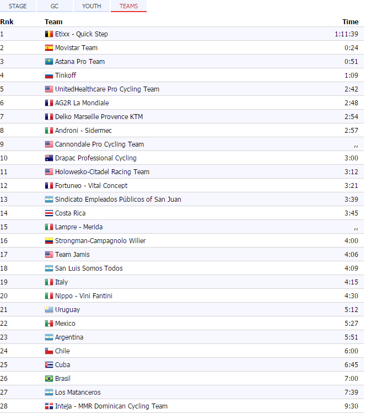Open Nippo - Vini Fantini page
The image size is (365, 414).
[x=84, y=295]
